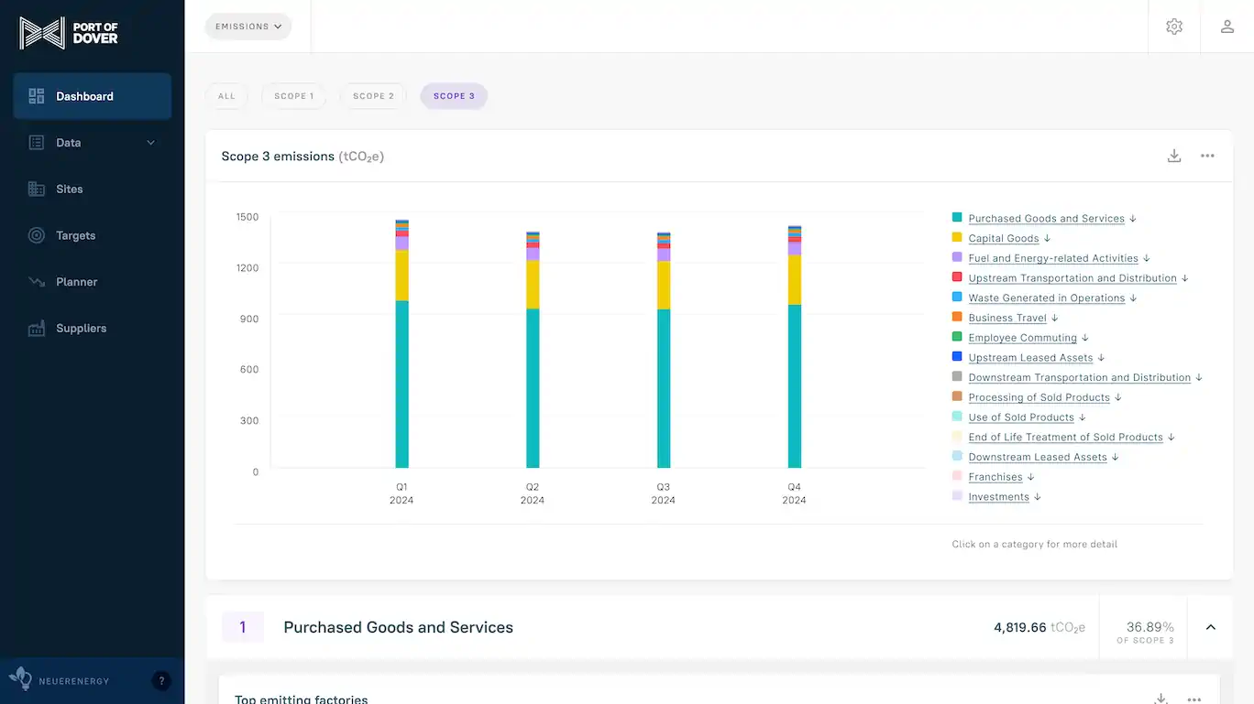Open the Scope 3 emissions more-options menu
The height and width of the screenshot is (704, 1254).
tap(1207, 156)
